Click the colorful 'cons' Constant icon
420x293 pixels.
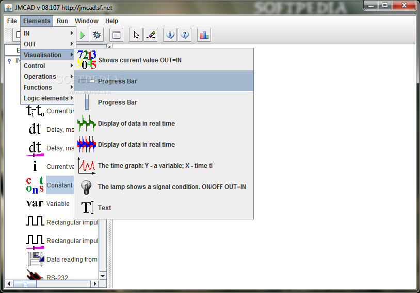click(x=35, y=185)
